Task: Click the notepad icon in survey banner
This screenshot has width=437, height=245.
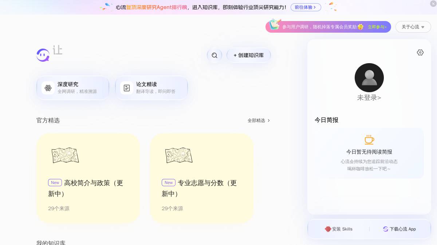Action: (275, 24)
